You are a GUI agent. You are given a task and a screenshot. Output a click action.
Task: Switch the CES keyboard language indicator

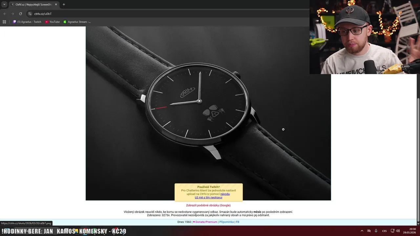pos(384,231)
